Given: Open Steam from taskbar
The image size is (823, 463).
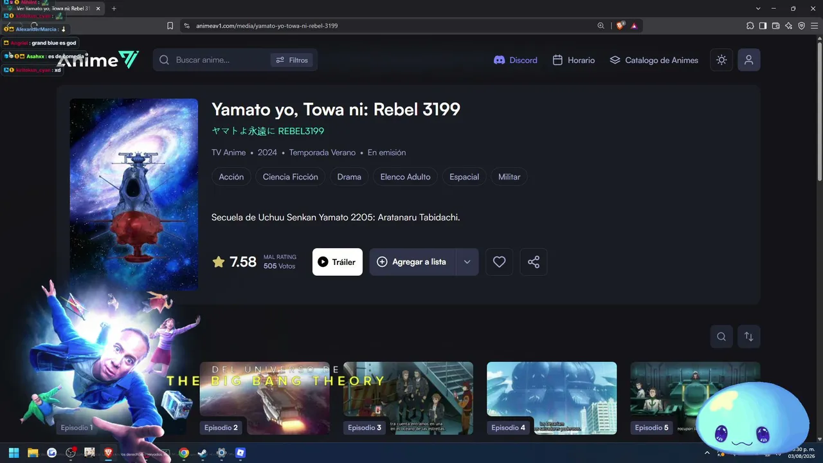Looking at the screenshot, I should click(x=203, y=453).
